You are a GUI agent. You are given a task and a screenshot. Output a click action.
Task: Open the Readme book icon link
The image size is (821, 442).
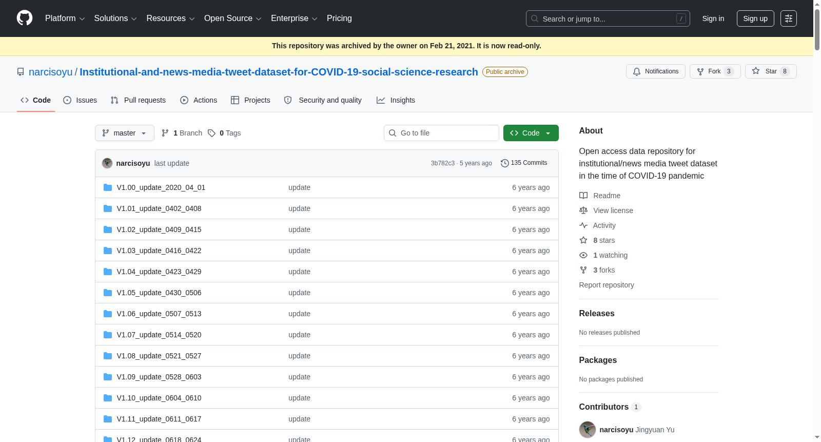click(600, 196)
